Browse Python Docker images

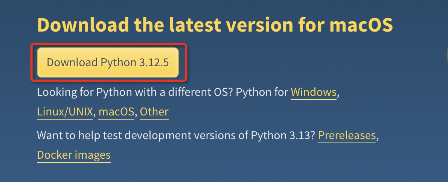pyautogui.click(x=74, y=155)
